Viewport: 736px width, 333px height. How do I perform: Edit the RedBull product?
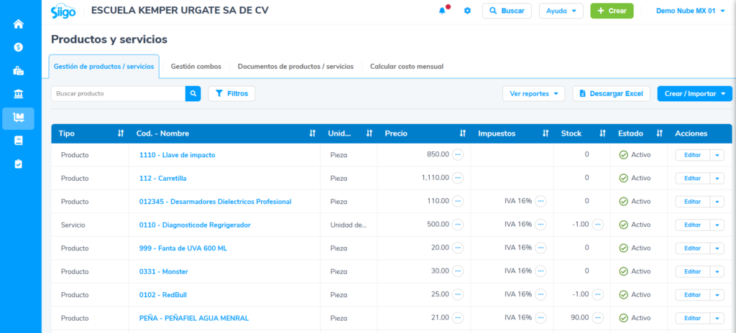coord(692,295)
